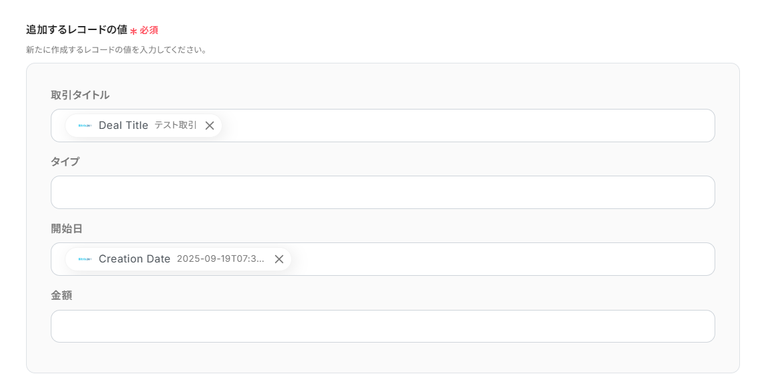The height and width of the screenshot is (388, 762).
Task: Click the タイプ field label
Action: click(x=65, y=162)
